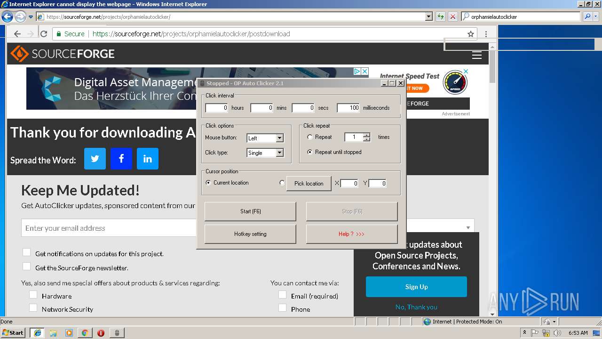Share on LinkedIn
This screenshot has width=602, height=339.
148,159
